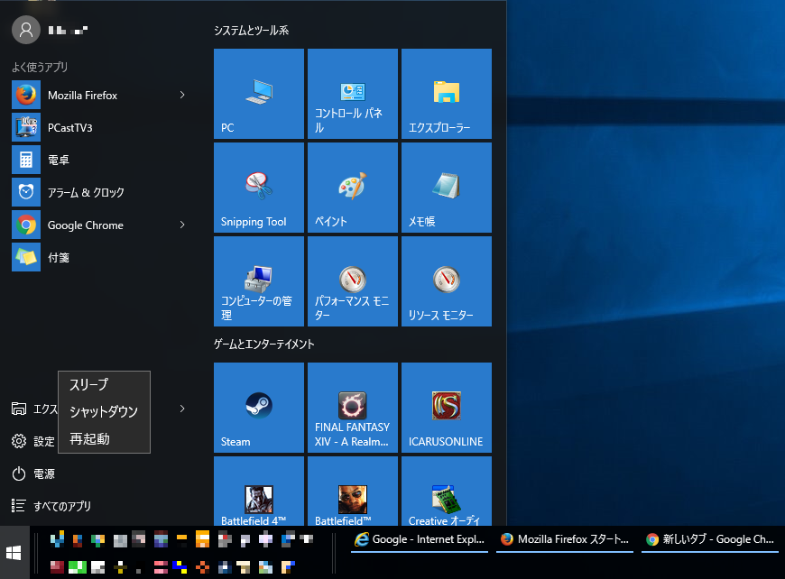This screenshot has width=785, height=579.
Task: Launch the ICARUSONLINE tile
Action: tap(447, 408)
